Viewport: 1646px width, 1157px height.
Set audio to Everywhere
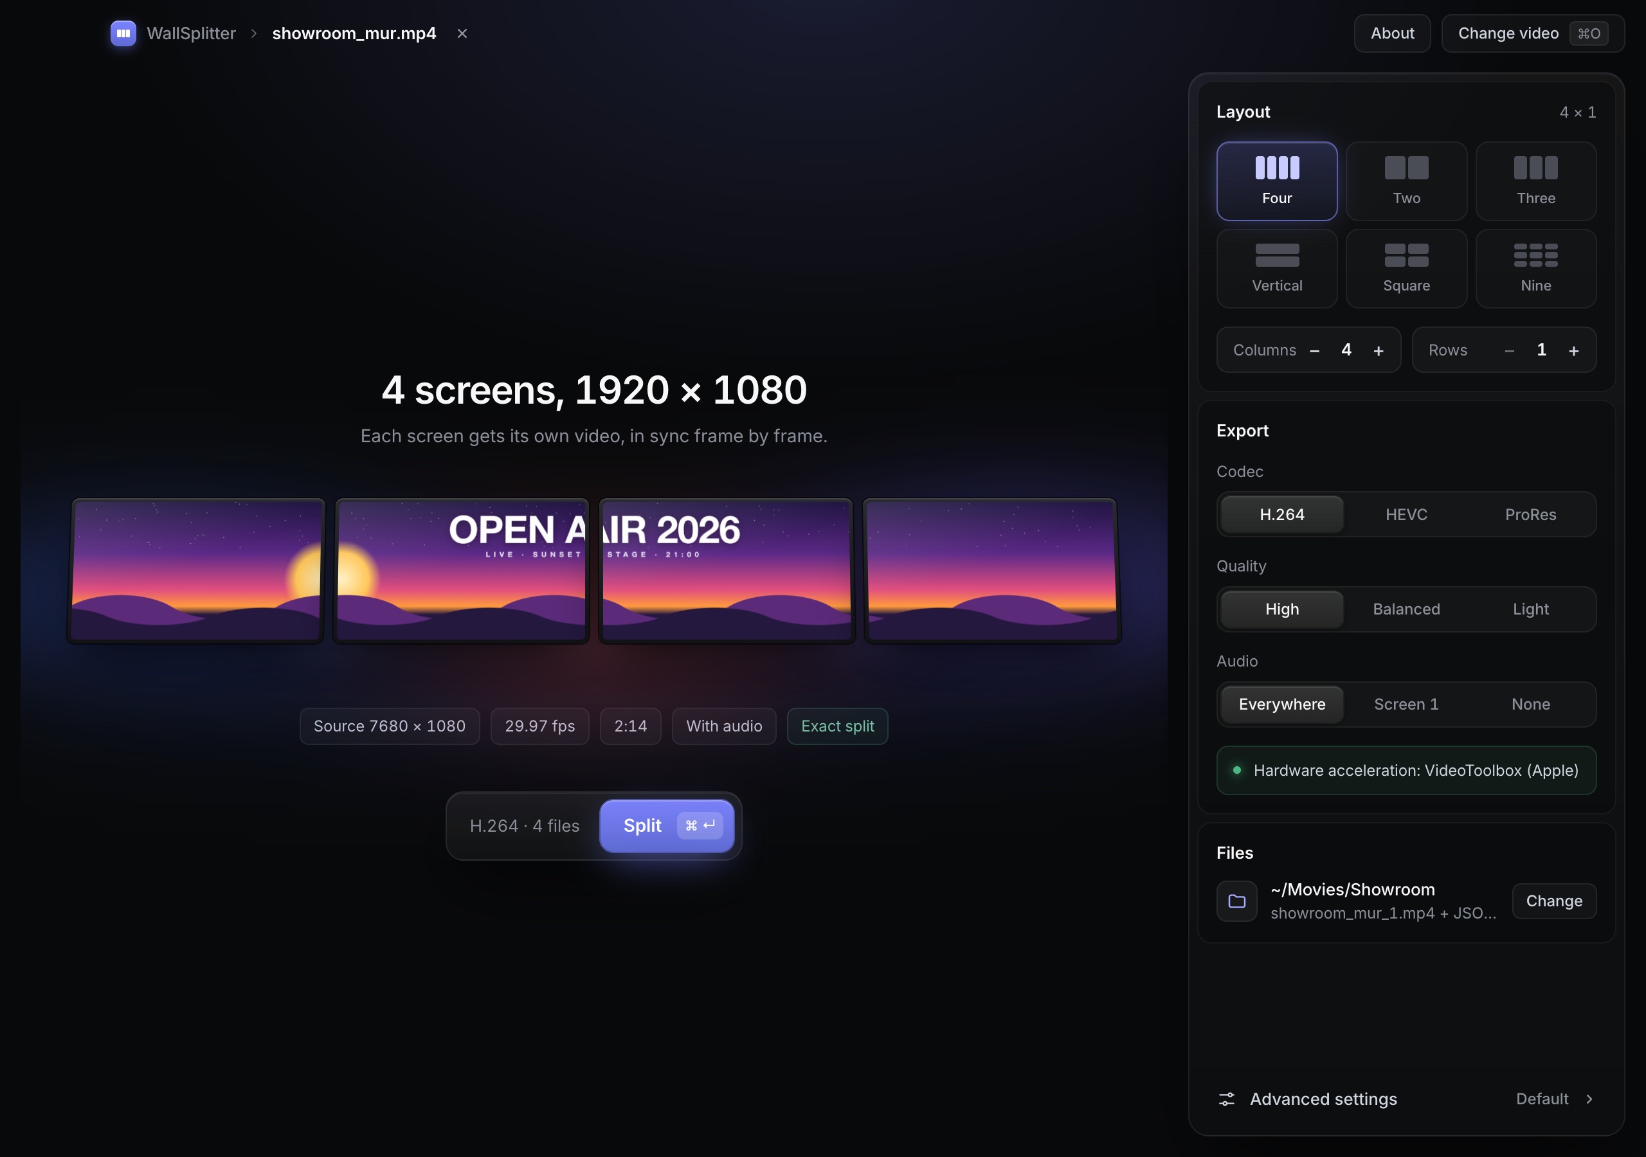click(x=1282, y=704)
